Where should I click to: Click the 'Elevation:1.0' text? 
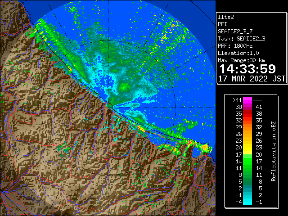(x=238, y=53)
